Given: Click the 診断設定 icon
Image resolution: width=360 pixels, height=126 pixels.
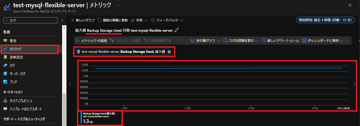Looking at the screenshot, I should (5, 57).
